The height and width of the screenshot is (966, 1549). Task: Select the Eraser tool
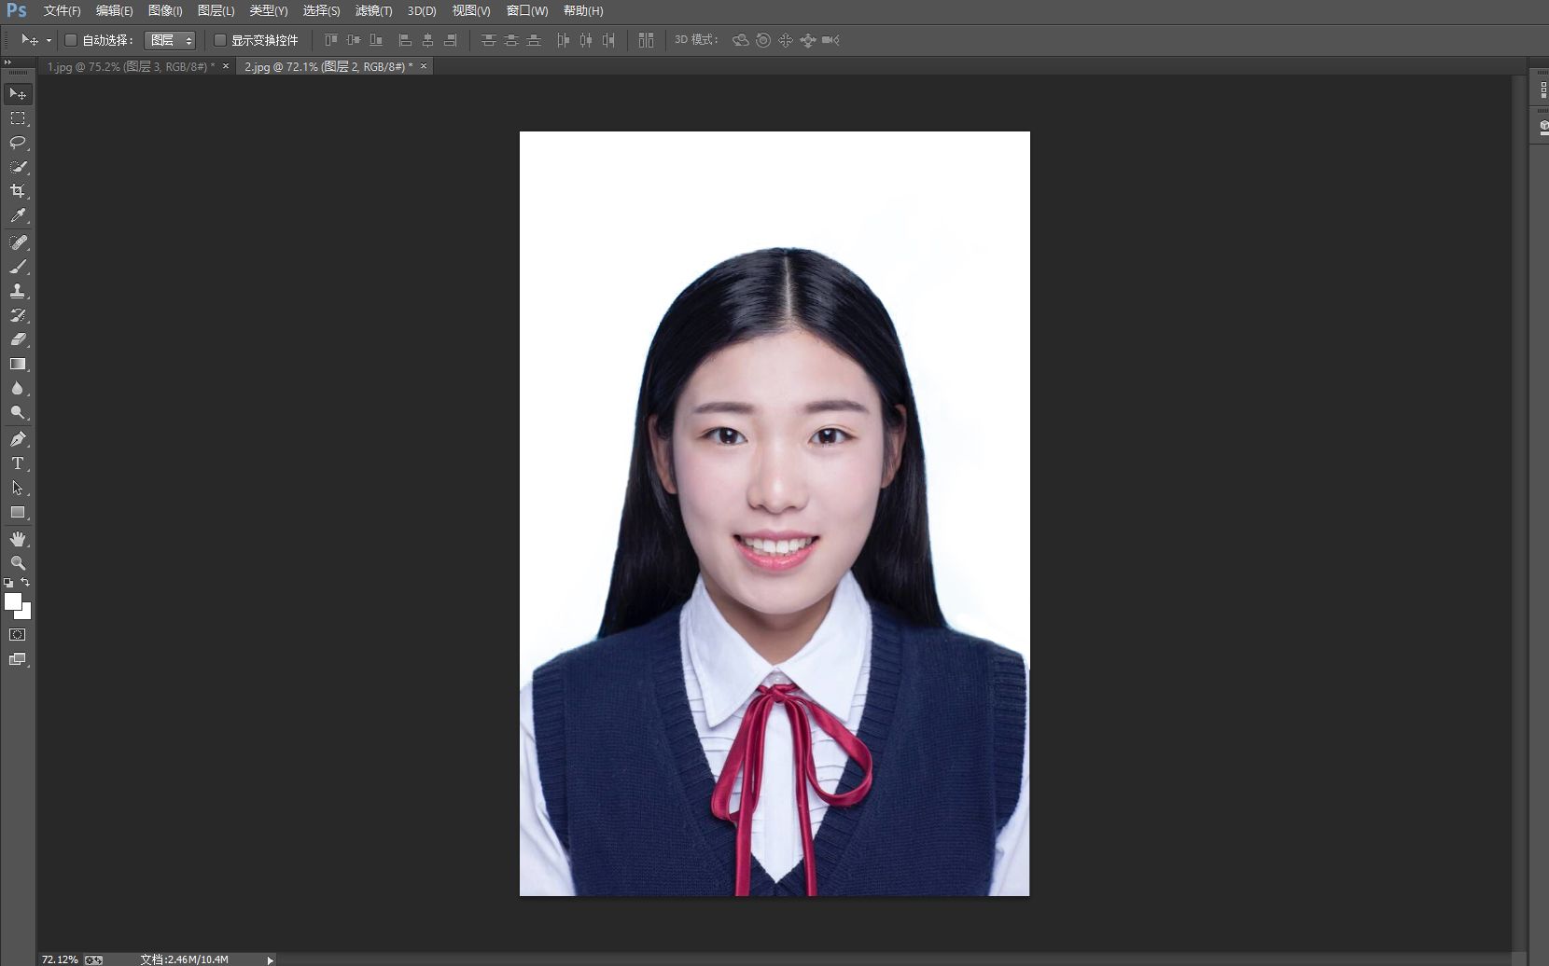point(18,339)
